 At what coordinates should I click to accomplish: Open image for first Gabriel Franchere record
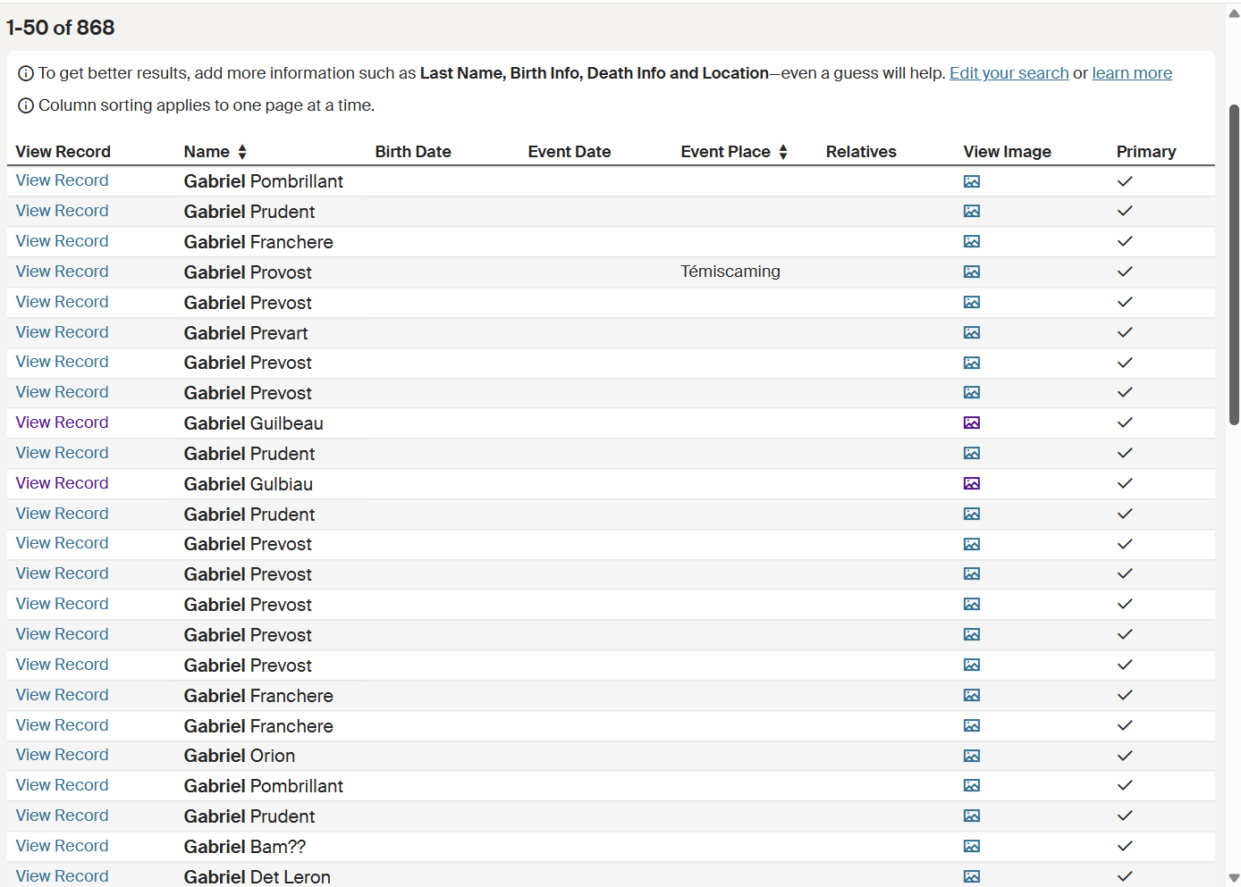[x=972, y=241]
